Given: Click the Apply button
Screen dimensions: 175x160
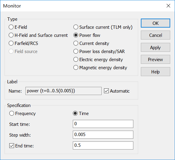Looking at the screenshot, I should click(156, 47).
